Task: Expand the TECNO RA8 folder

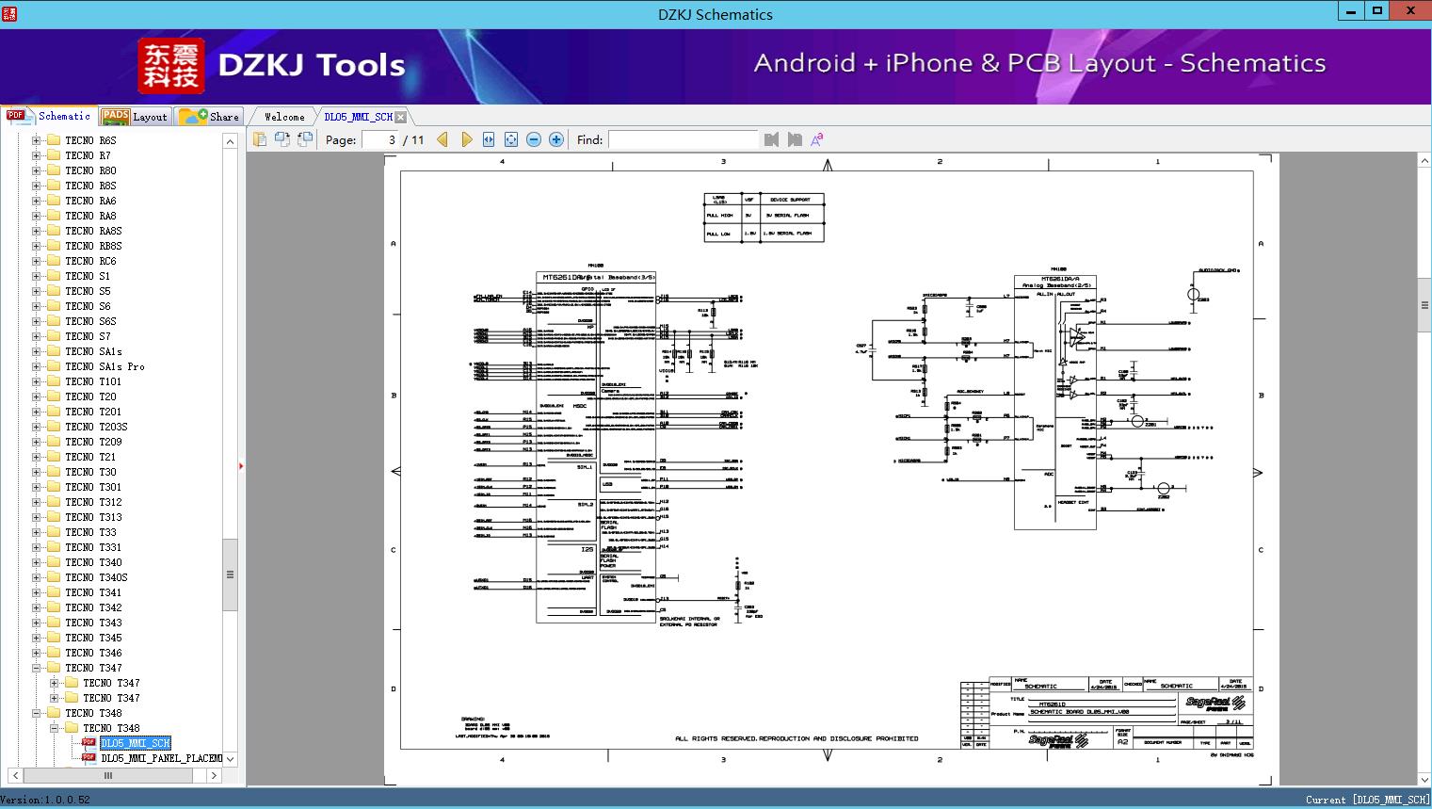Action: pos(36,216)
